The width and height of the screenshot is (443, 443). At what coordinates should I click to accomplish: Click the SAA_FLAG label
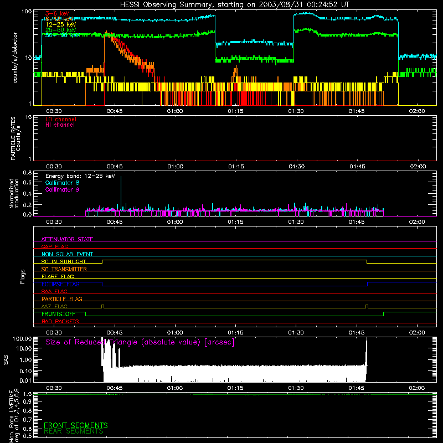[54, 291]
